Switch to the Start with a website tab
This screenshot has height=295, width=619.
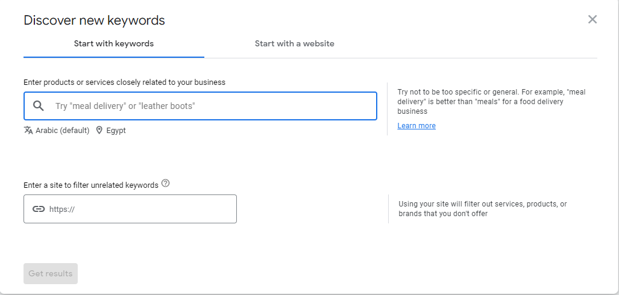coord(294,43)
